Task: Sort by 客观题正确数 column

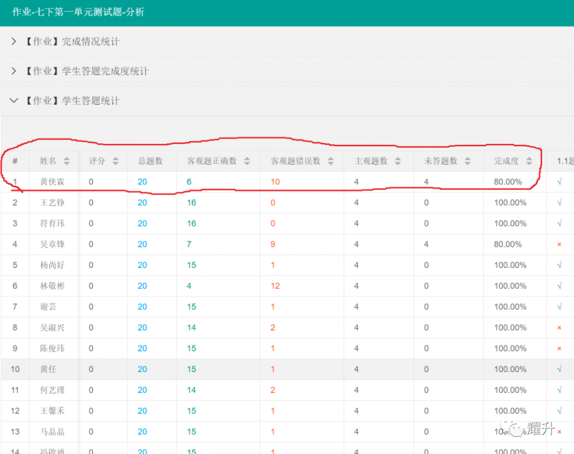Action: coord(247,161)
